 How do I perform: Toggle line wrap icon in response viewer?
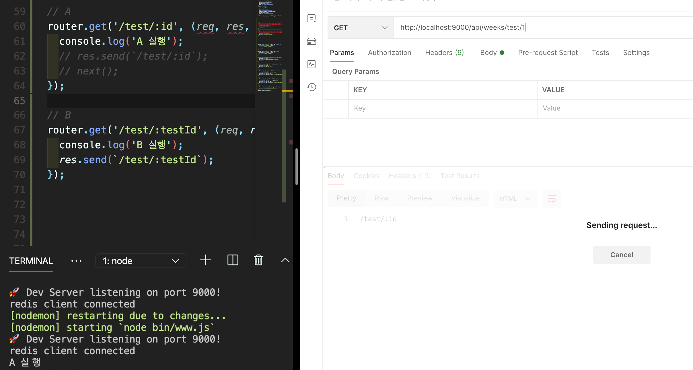(x=552, y=199)
